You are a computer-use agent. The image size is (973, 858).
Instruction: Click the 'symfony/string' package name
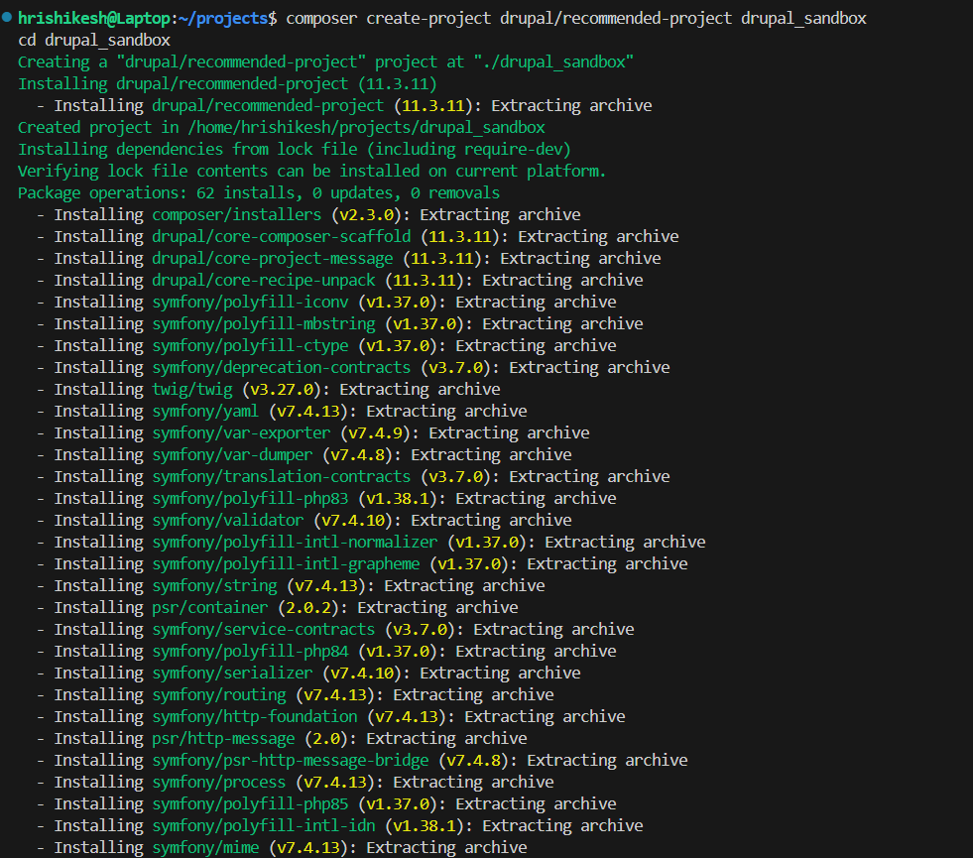pyautogui.click(x=214, y=585)
